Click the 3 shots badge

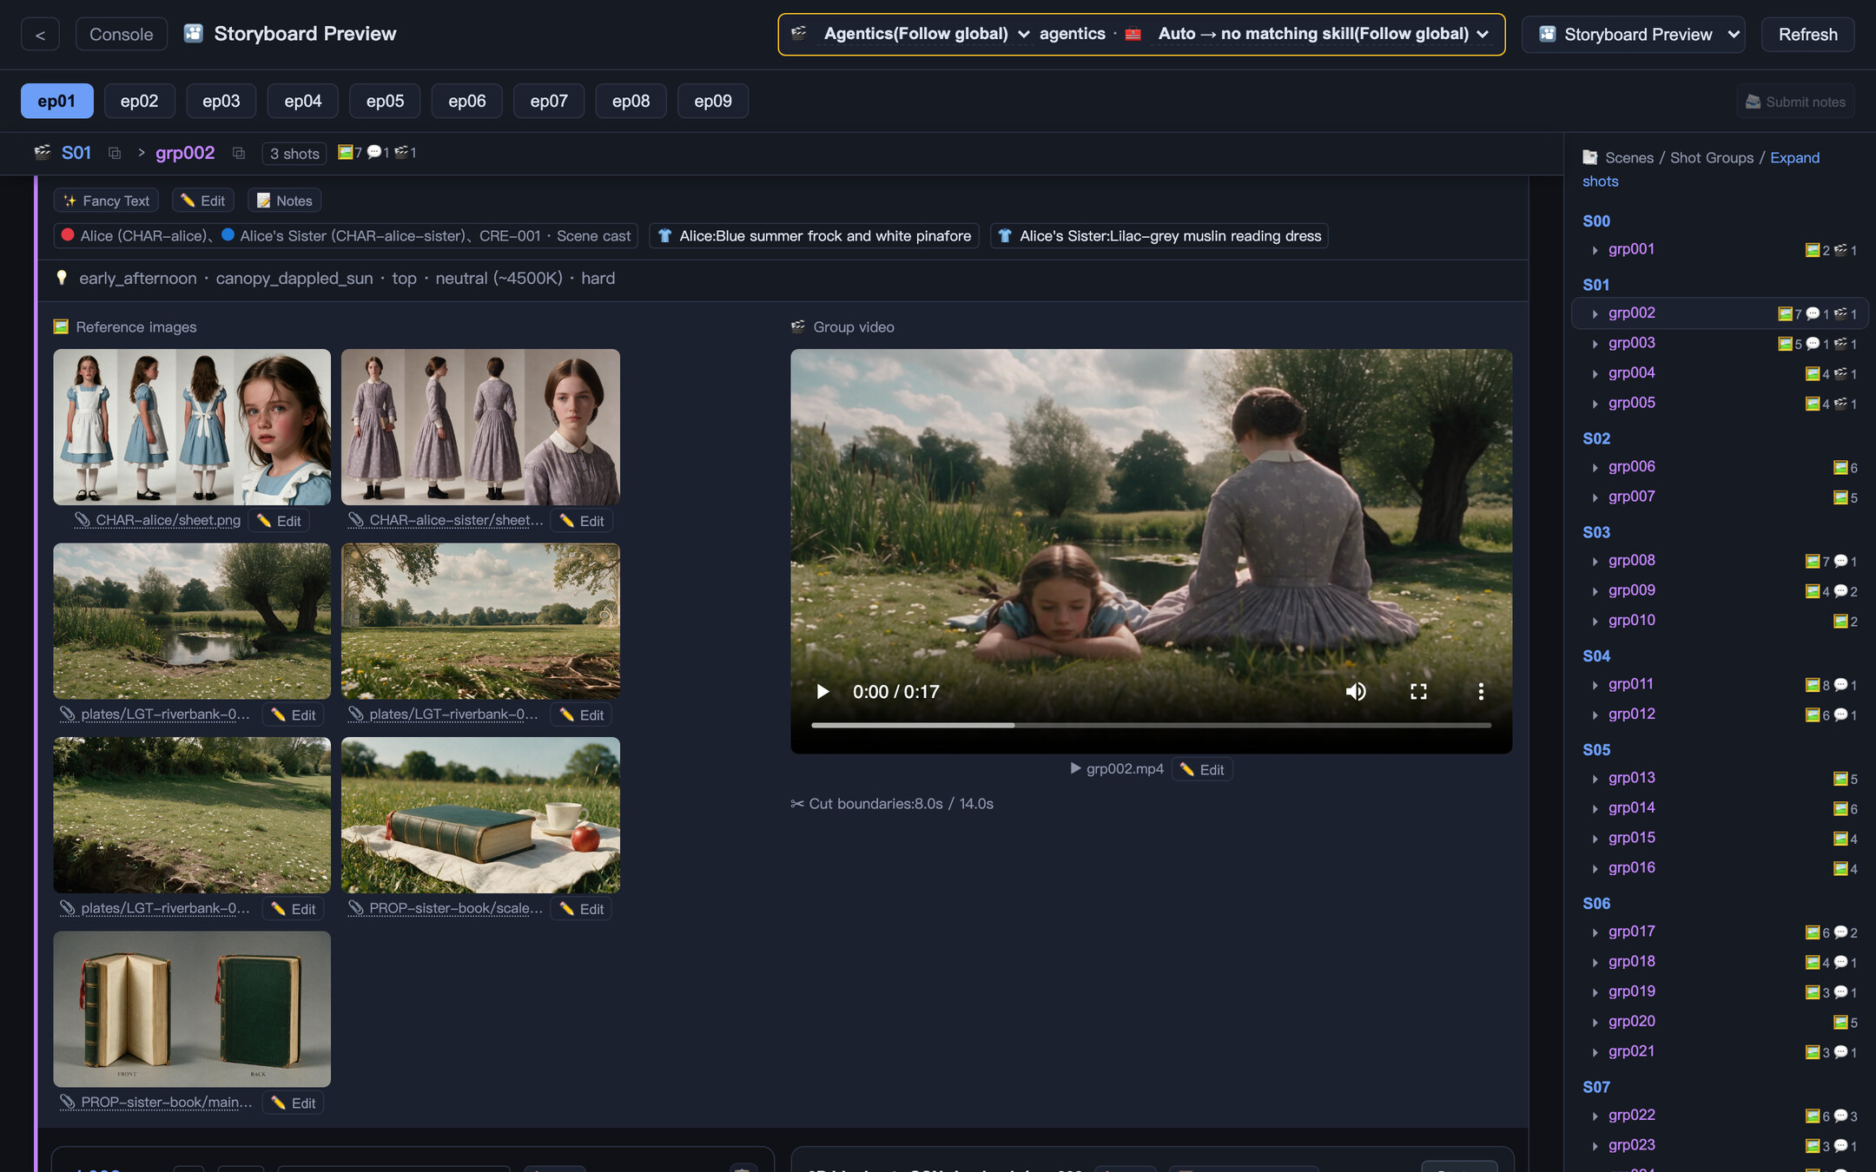click(x=294, y=154)
